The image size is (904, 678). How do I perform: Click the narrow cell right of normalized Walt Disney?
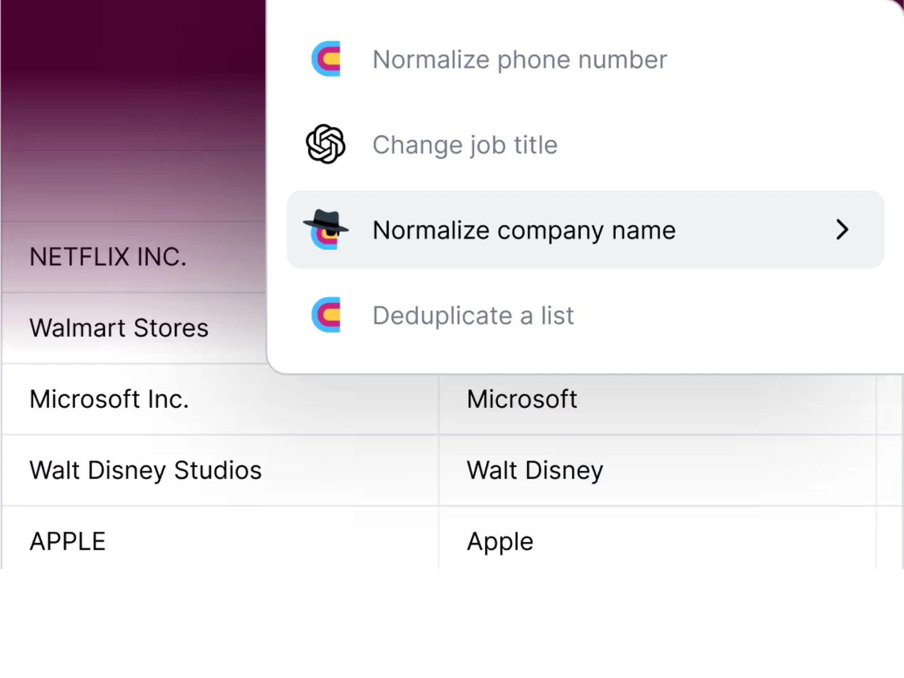pyautogui.click(x=889, y=471)
